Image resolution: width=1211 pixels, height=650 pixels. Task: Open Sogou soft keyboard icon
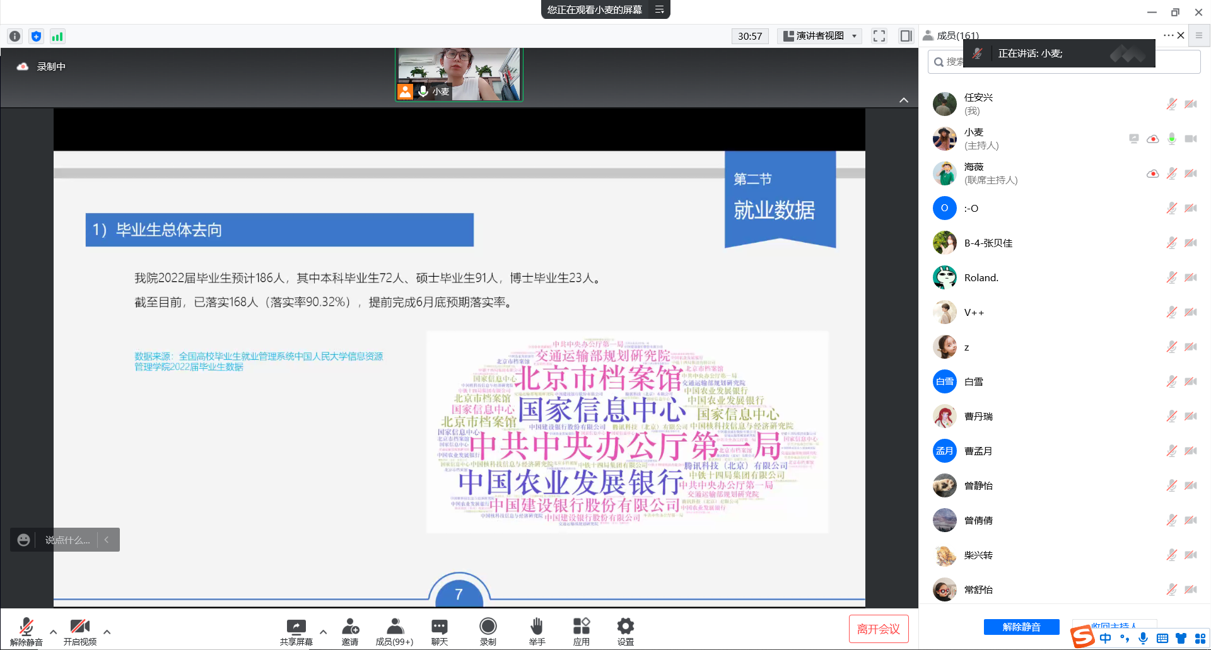tap(1162, 638)
